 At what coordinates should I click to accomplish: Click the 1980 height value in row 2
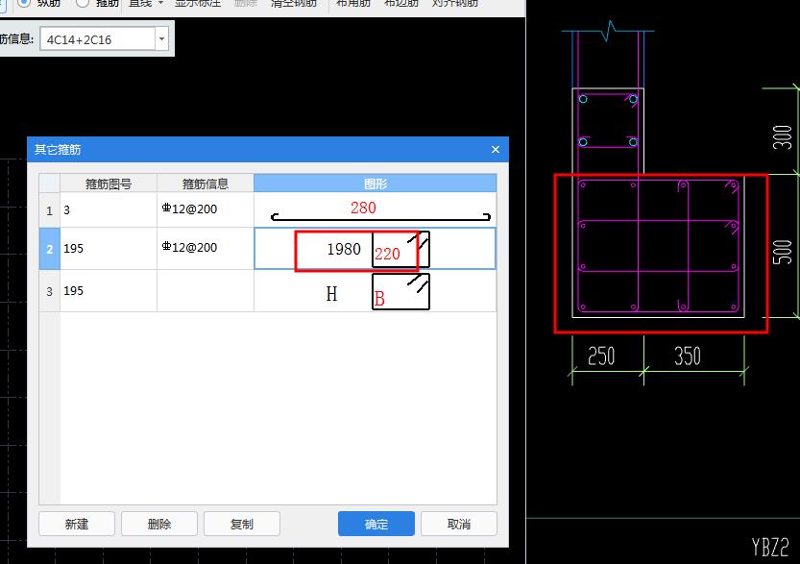[x=344, y=249]
